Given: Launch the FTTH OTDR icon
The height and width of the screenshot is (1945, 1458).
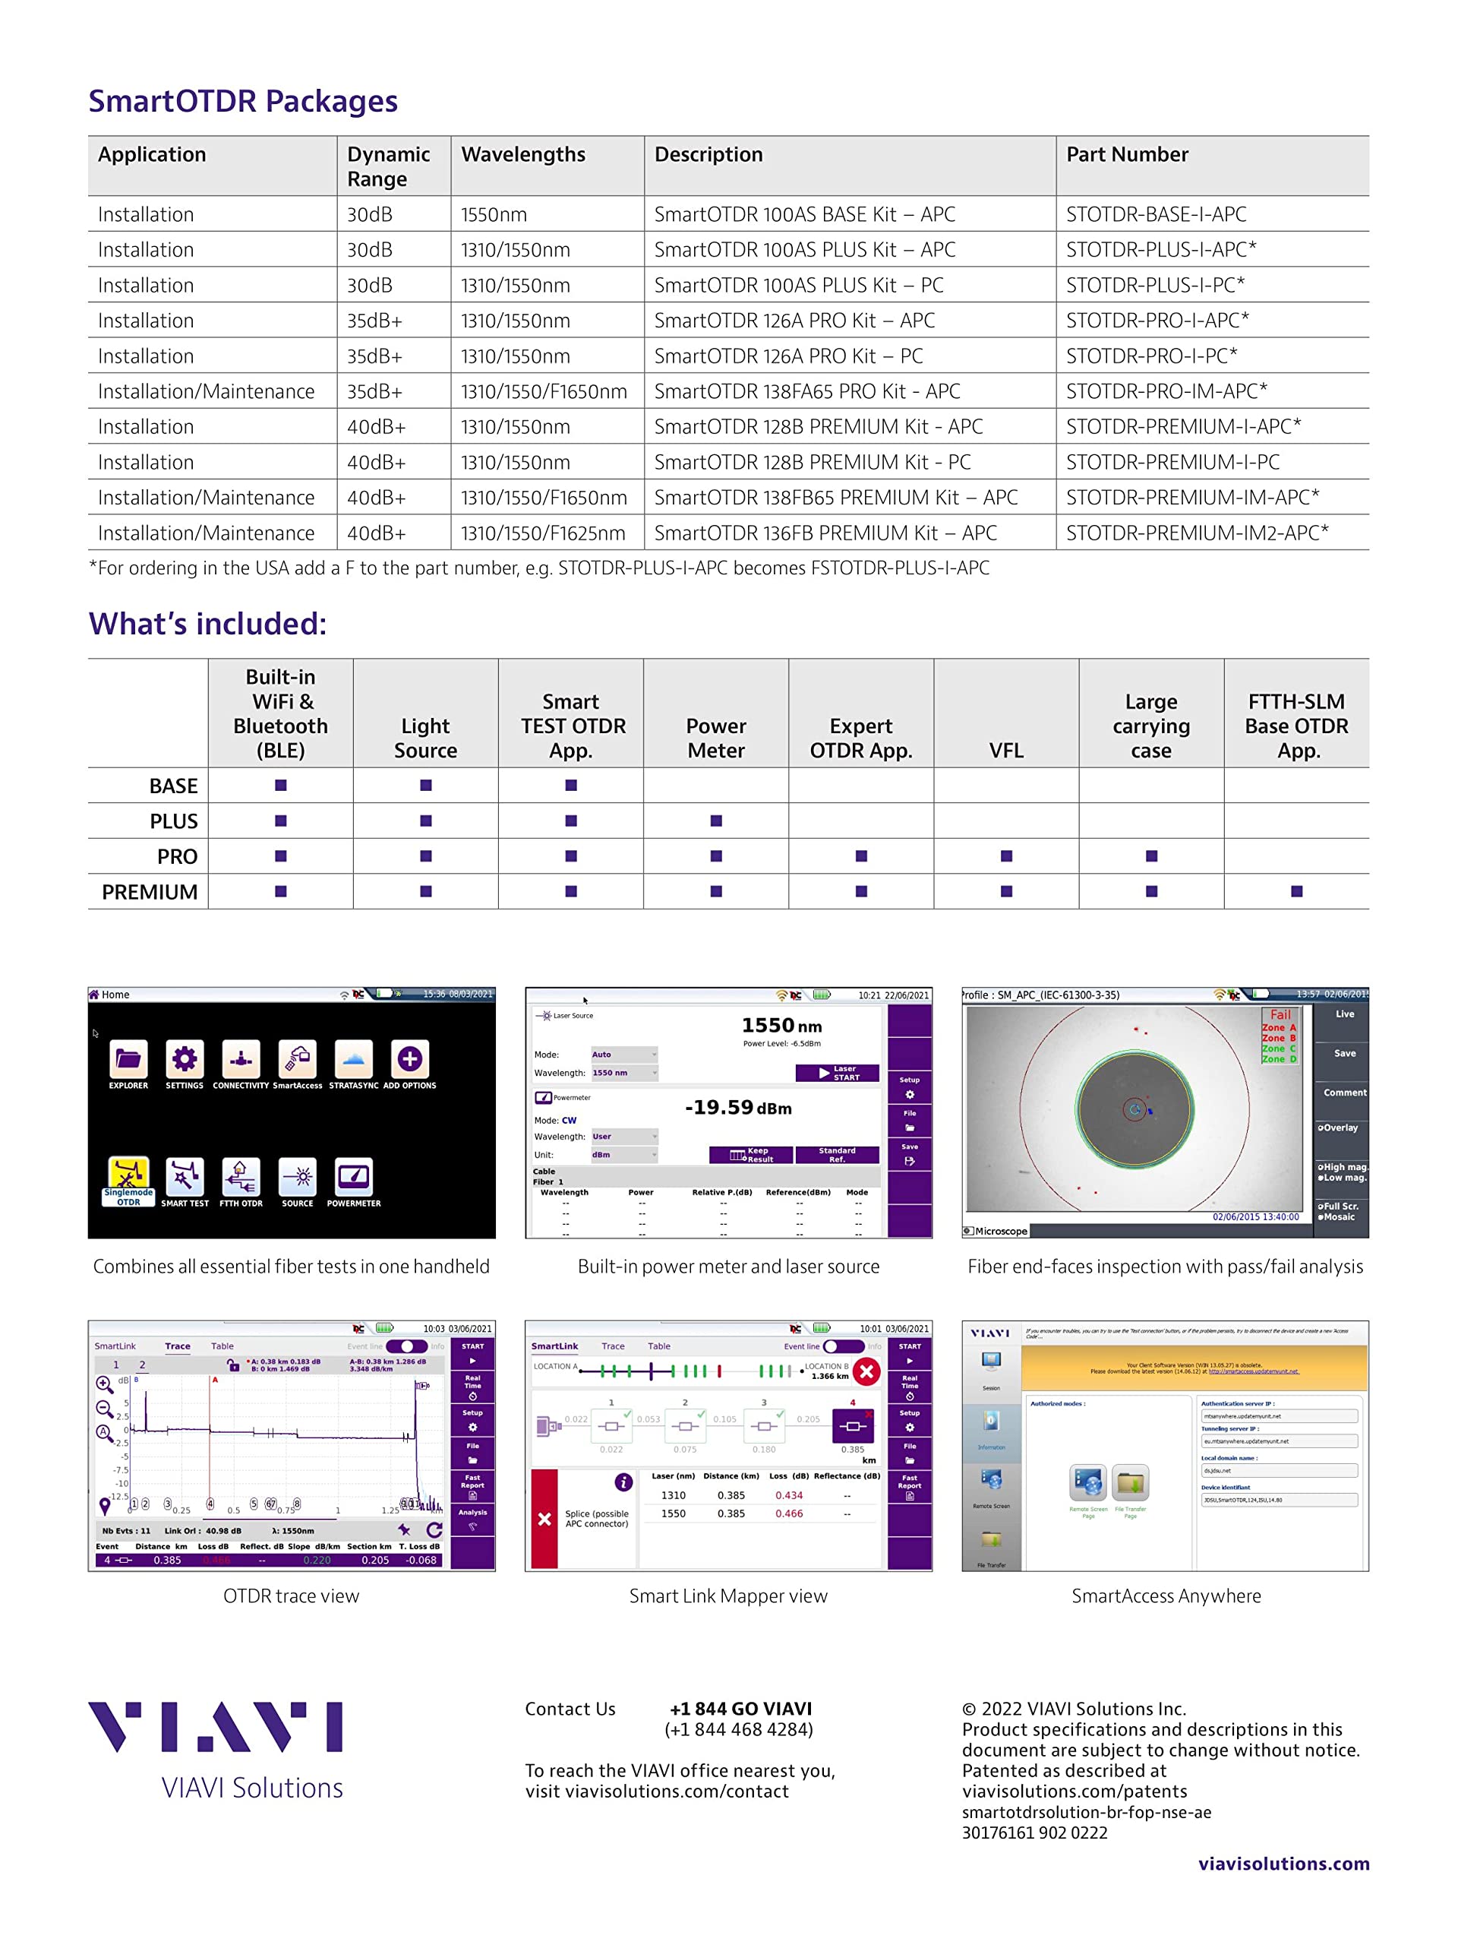Looking at the screenshot, I should pyautogui.click(x=241, y=1176).
